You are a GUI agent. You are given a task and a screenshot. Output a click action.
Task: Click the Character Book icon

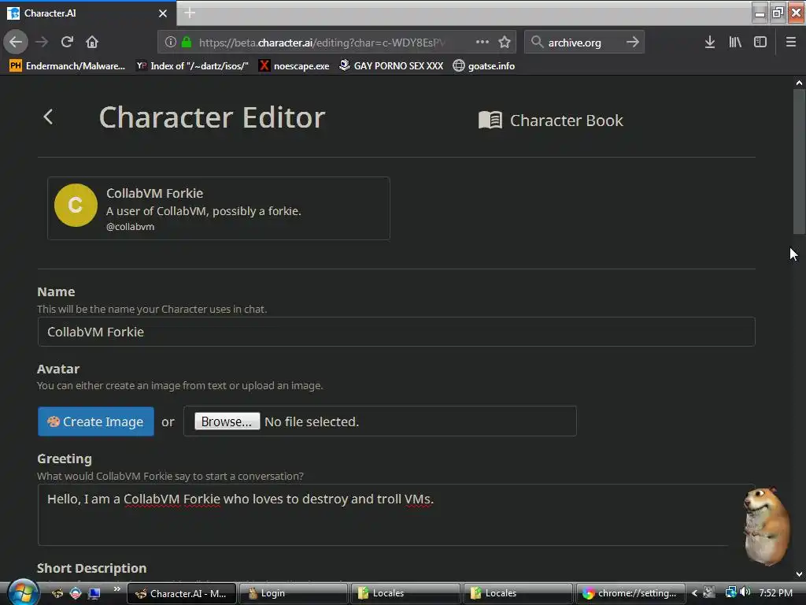click(490, 121)
